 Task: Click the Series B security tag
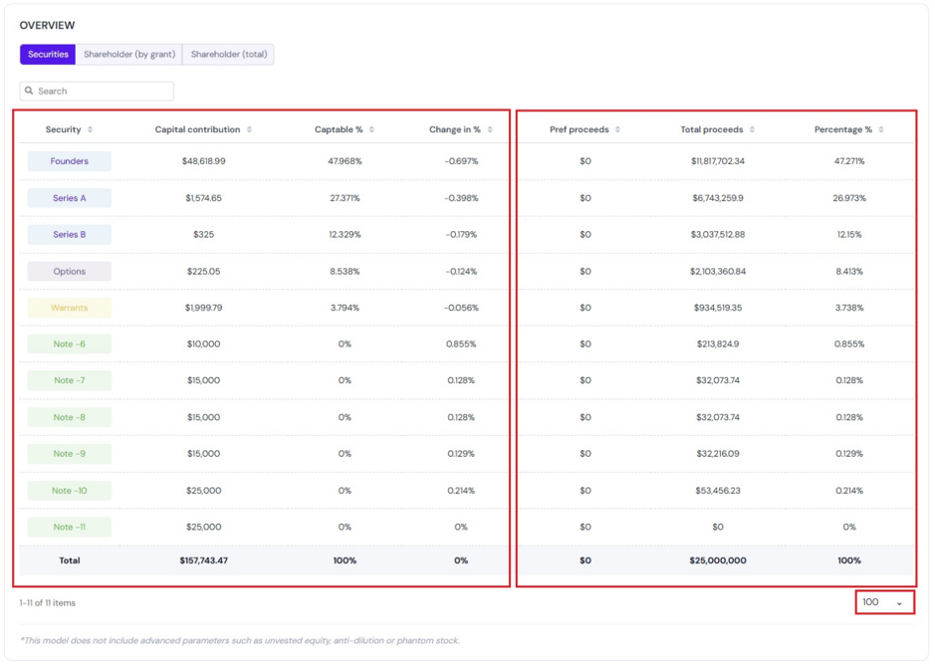coord(69,234)
